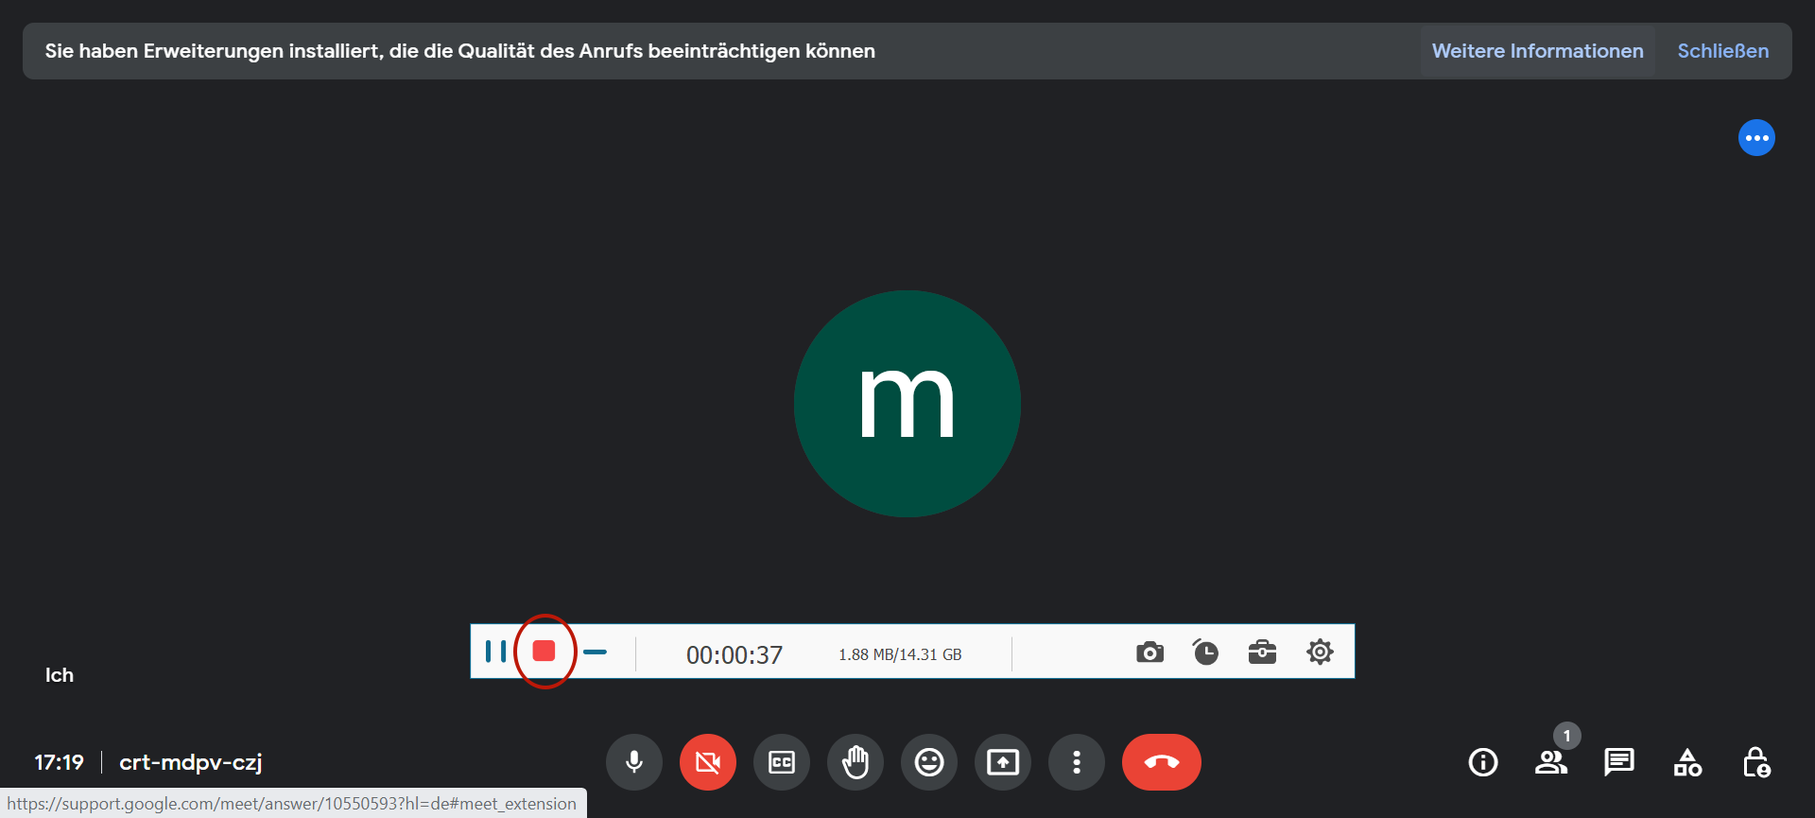The width and height of the screenshot is (1815, 818).
Task: Toggle closed captions
Action: coord(782,762)
